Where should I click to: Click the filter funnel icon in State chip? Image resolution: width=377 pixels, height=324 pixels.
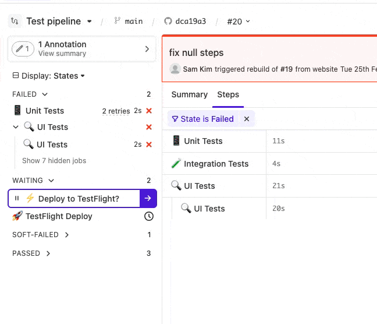pos(175,119)
